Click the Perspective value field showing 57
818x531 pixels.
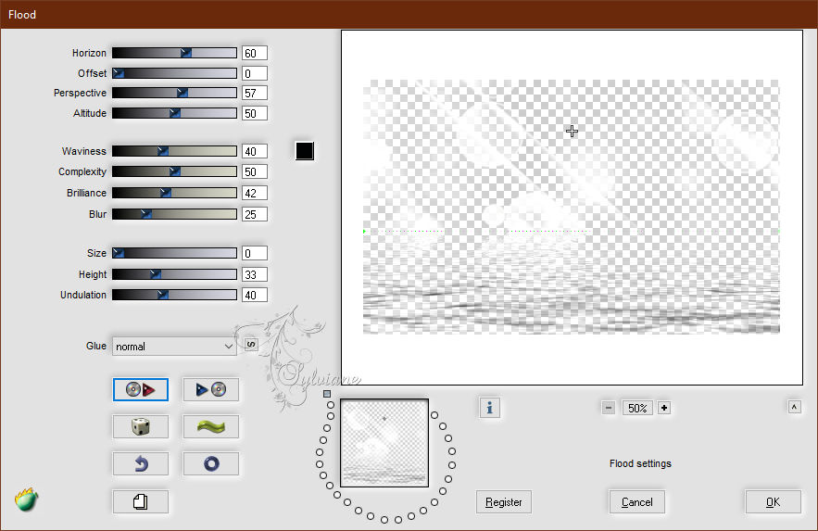click(255, 93)
